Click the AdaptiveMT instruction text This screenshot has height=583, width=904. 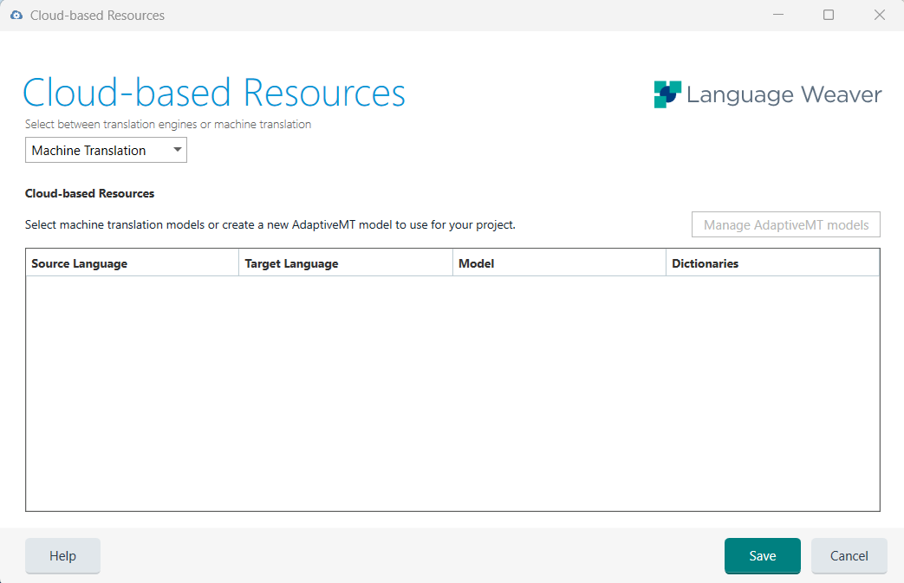coord(270,224)
